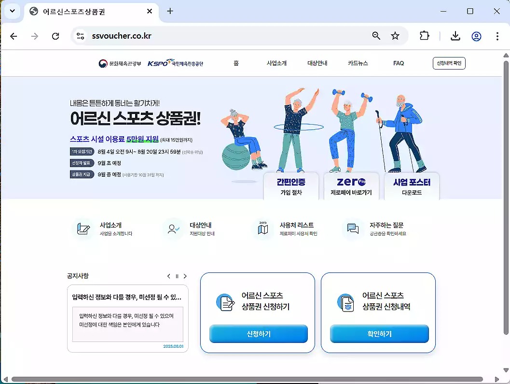Open the 자주하는 질문 speech bubble icon

point(352,229)
